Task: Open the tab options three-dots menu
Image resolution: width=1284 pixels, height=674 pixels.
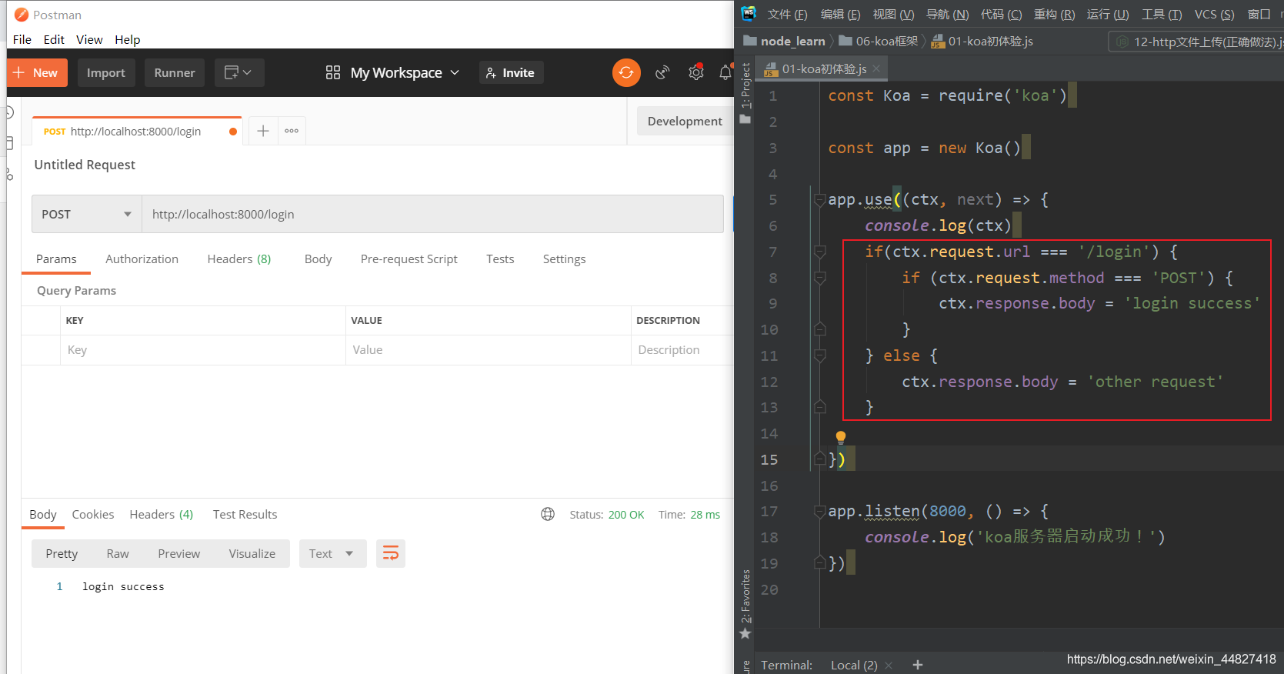Action: coord(292,131)
